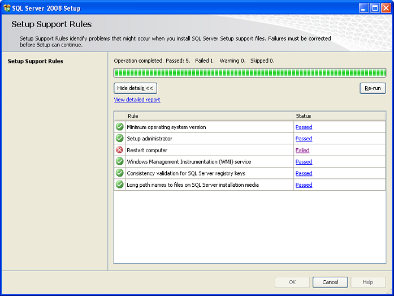Click the green check icon for WMI service rule
The width and height of the screenshot is (394, 296).
point(120,161)
